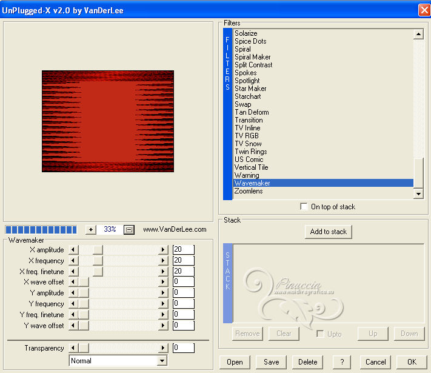Click the zoom in plus button
This screenshot has height=373, width=431.
[x=91, y=229]
